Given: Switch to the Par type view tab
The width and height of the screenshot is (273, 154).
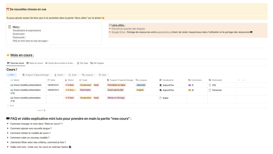Looking at the screenshot, I should [83, 63].
